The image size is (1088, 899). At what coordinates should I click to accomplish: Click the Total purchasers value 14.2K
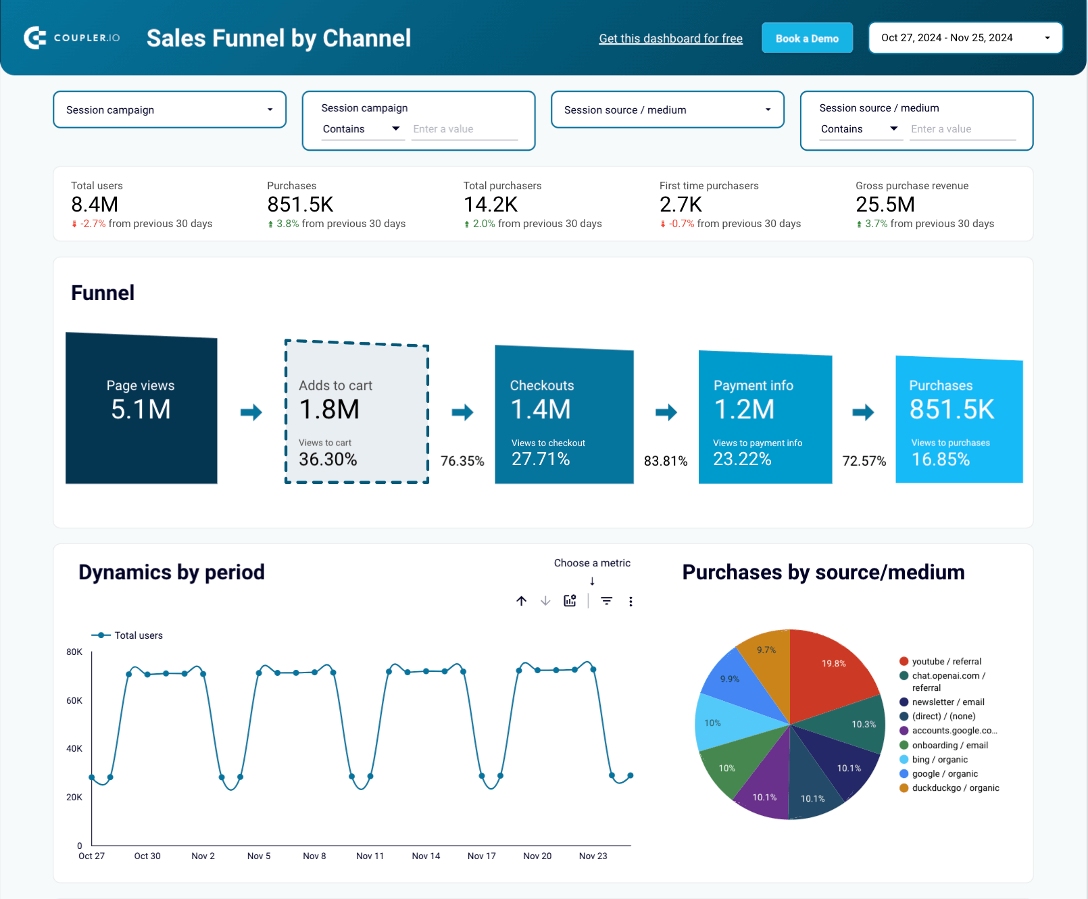491,204
